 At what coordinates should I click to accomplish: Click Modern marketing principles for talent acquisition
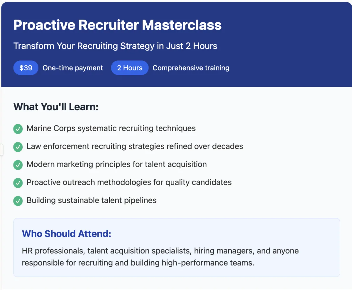coord(117,164)
